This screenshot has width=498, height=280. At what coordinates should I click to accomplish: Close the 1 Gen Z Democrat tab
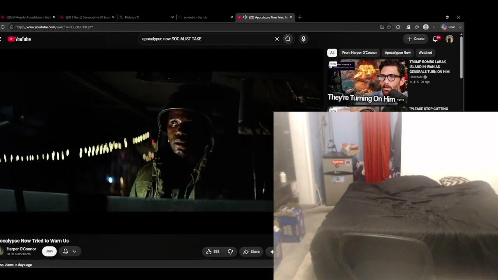[x=113, y=17]
